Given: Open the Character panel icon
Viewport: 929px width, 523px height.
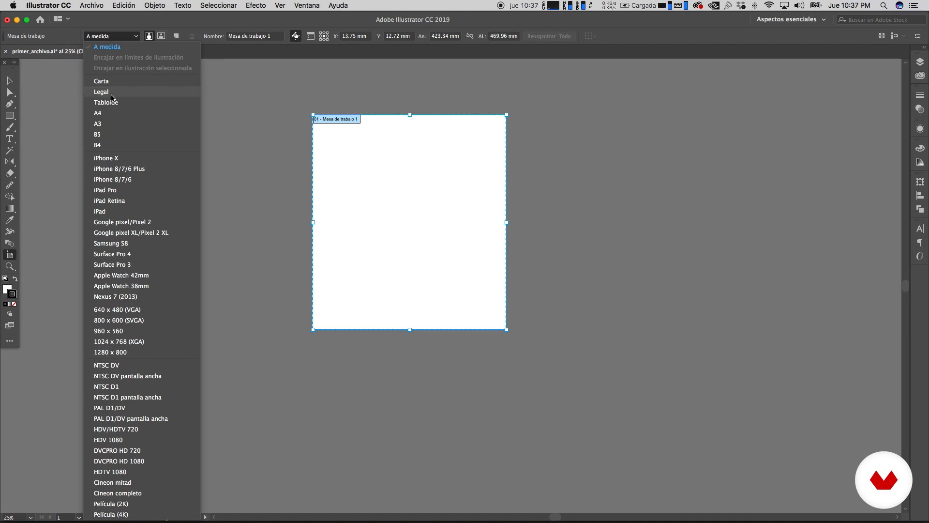Looking at the screenshot, I should tap(920, 229).
